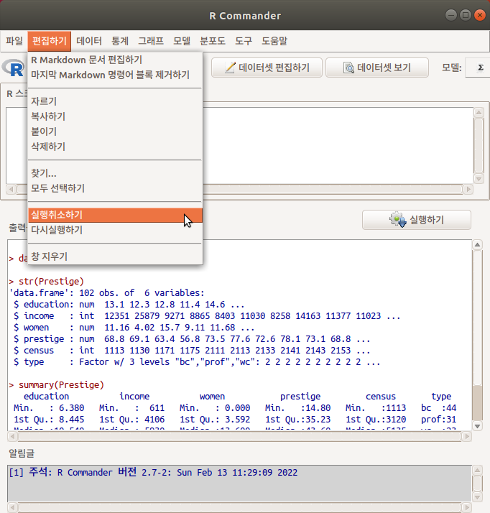The image size is (490, 513).
Task: Open the 분포도 menu
Action: point(213,41)
